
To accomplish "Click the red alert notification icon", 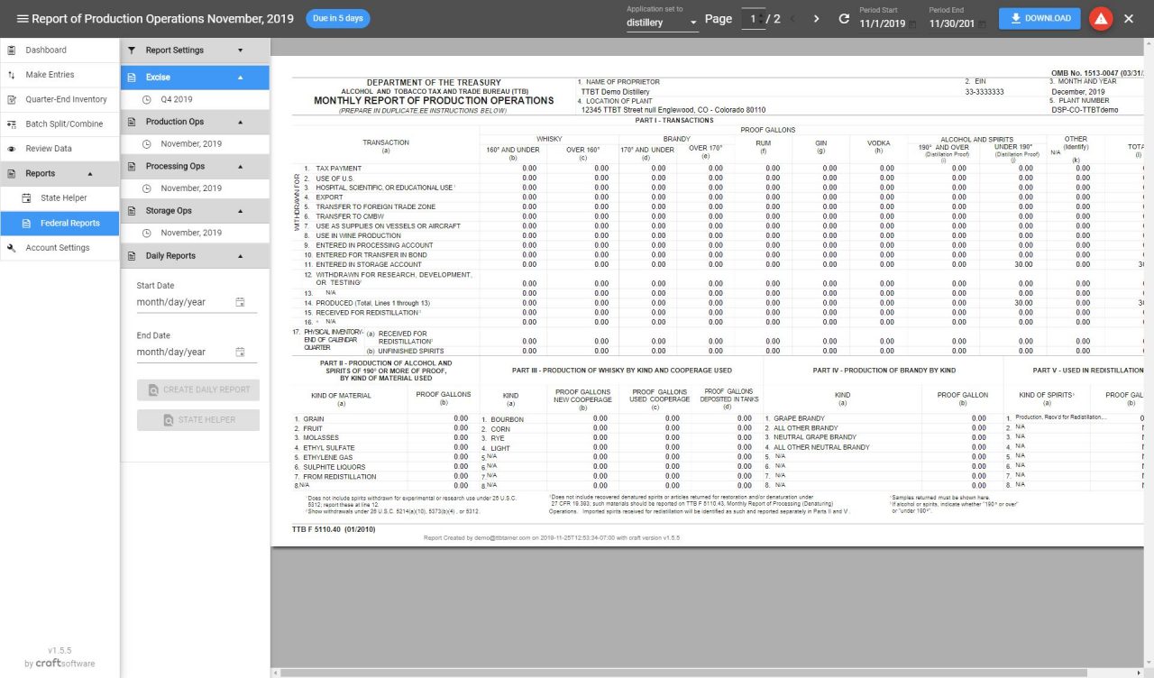I will 1100,18.
